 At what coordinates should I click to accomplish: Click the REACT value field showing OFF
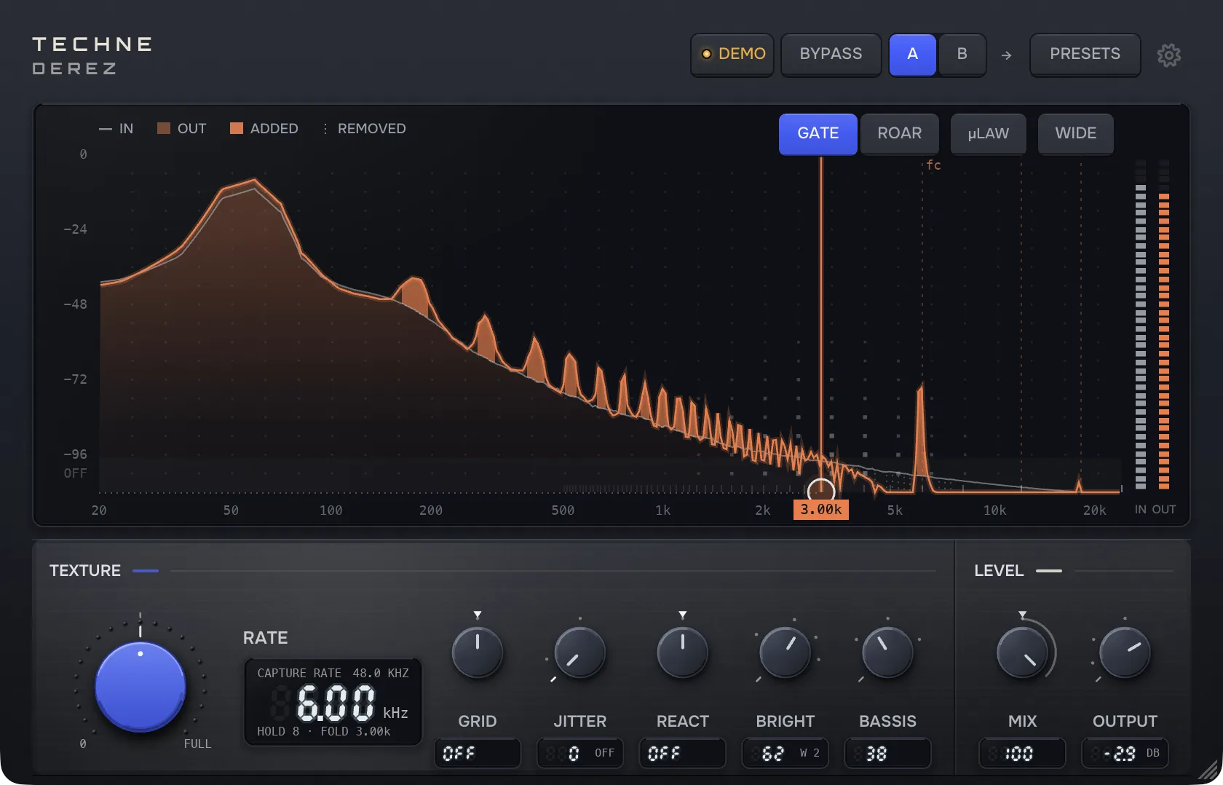[x=683, y=753]
